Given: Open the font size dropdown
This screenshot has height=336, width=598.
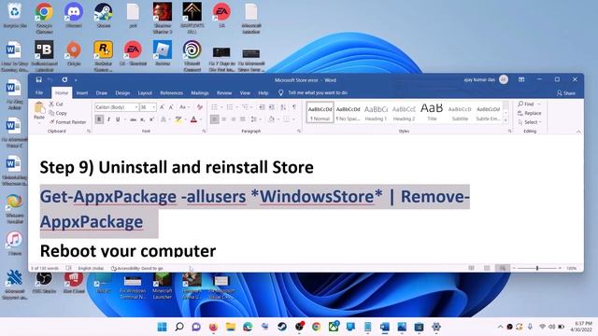Looking at the screenshot, I should (153, 107).
